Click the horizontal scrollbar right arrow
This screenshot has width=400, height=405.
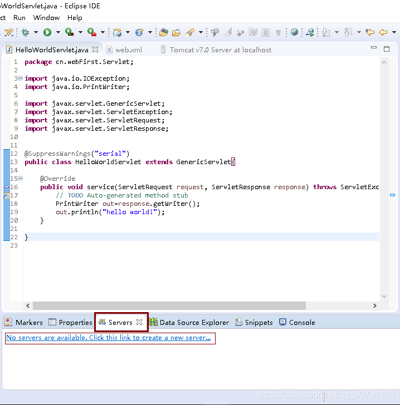374,305
